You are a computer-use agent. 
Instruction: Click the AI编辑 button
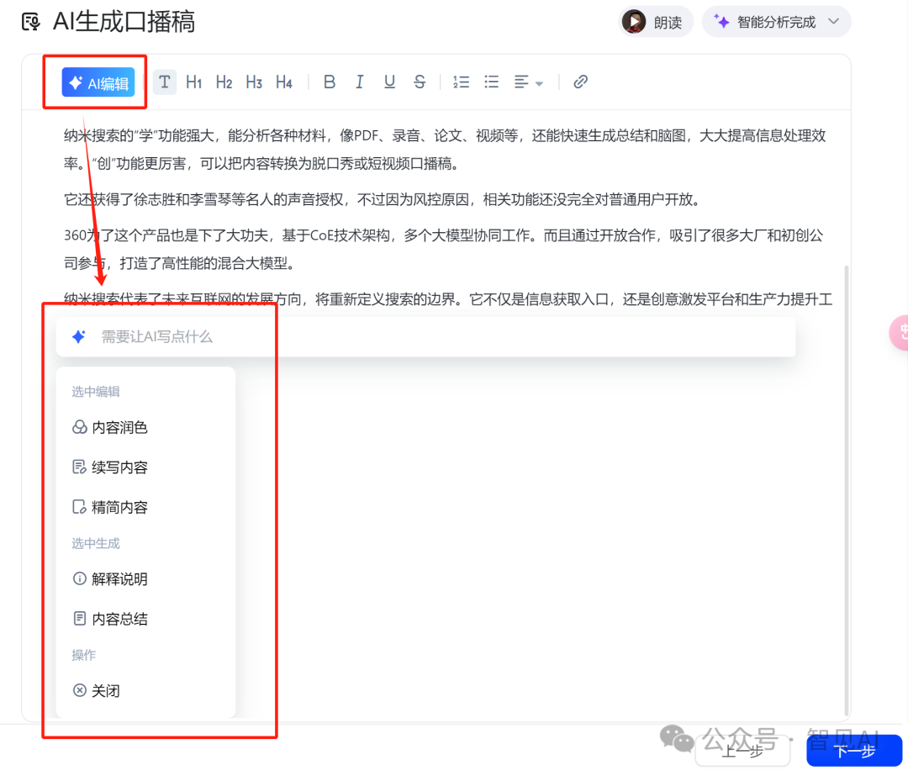[98, 82]
